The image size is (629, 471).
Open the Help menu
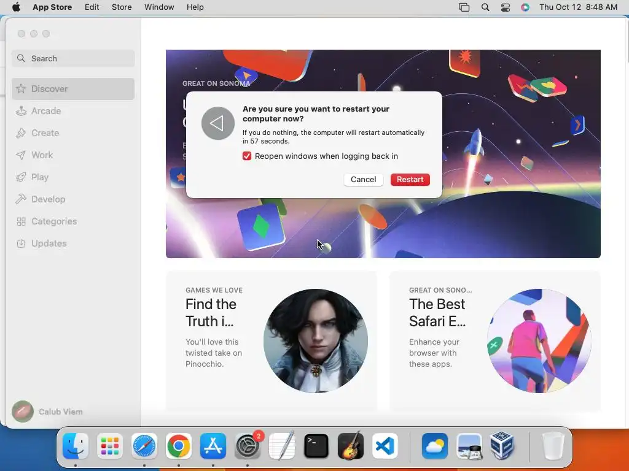coord(195,7)
